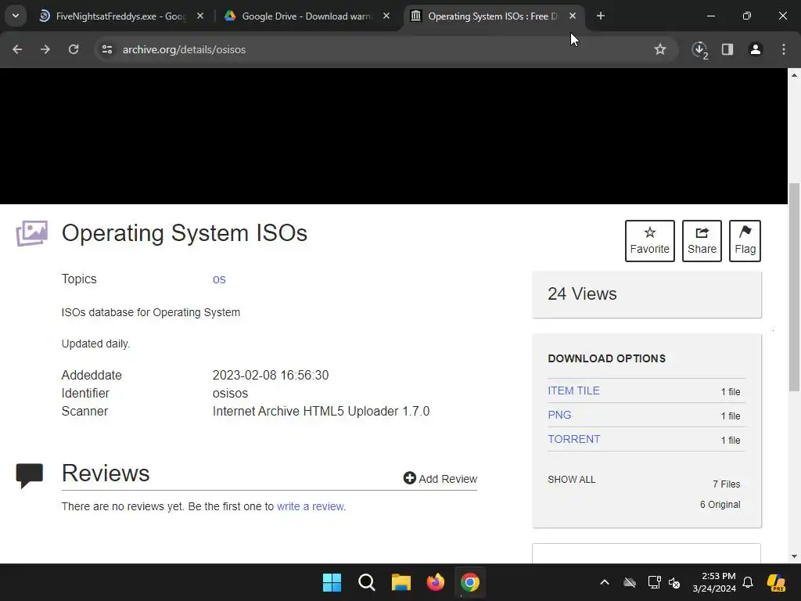Click 'Internet Archive HTML5 Uploader 1.7.0' text
This screenshot has width=801, height=601.
tap(321, 412)
